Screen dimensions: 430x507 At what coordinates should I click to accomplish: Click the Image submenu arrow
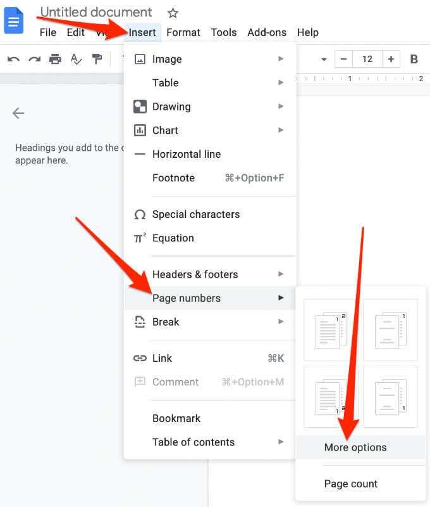[281, 59]
